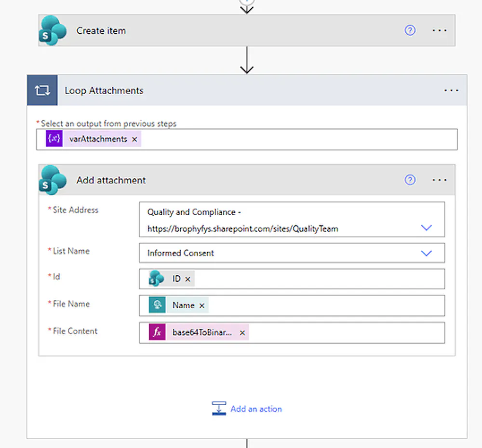Image resolution: width=482 pixels, height=448 pixels.
Task: Remove the Name token from File Name
Action: [202, 305]
